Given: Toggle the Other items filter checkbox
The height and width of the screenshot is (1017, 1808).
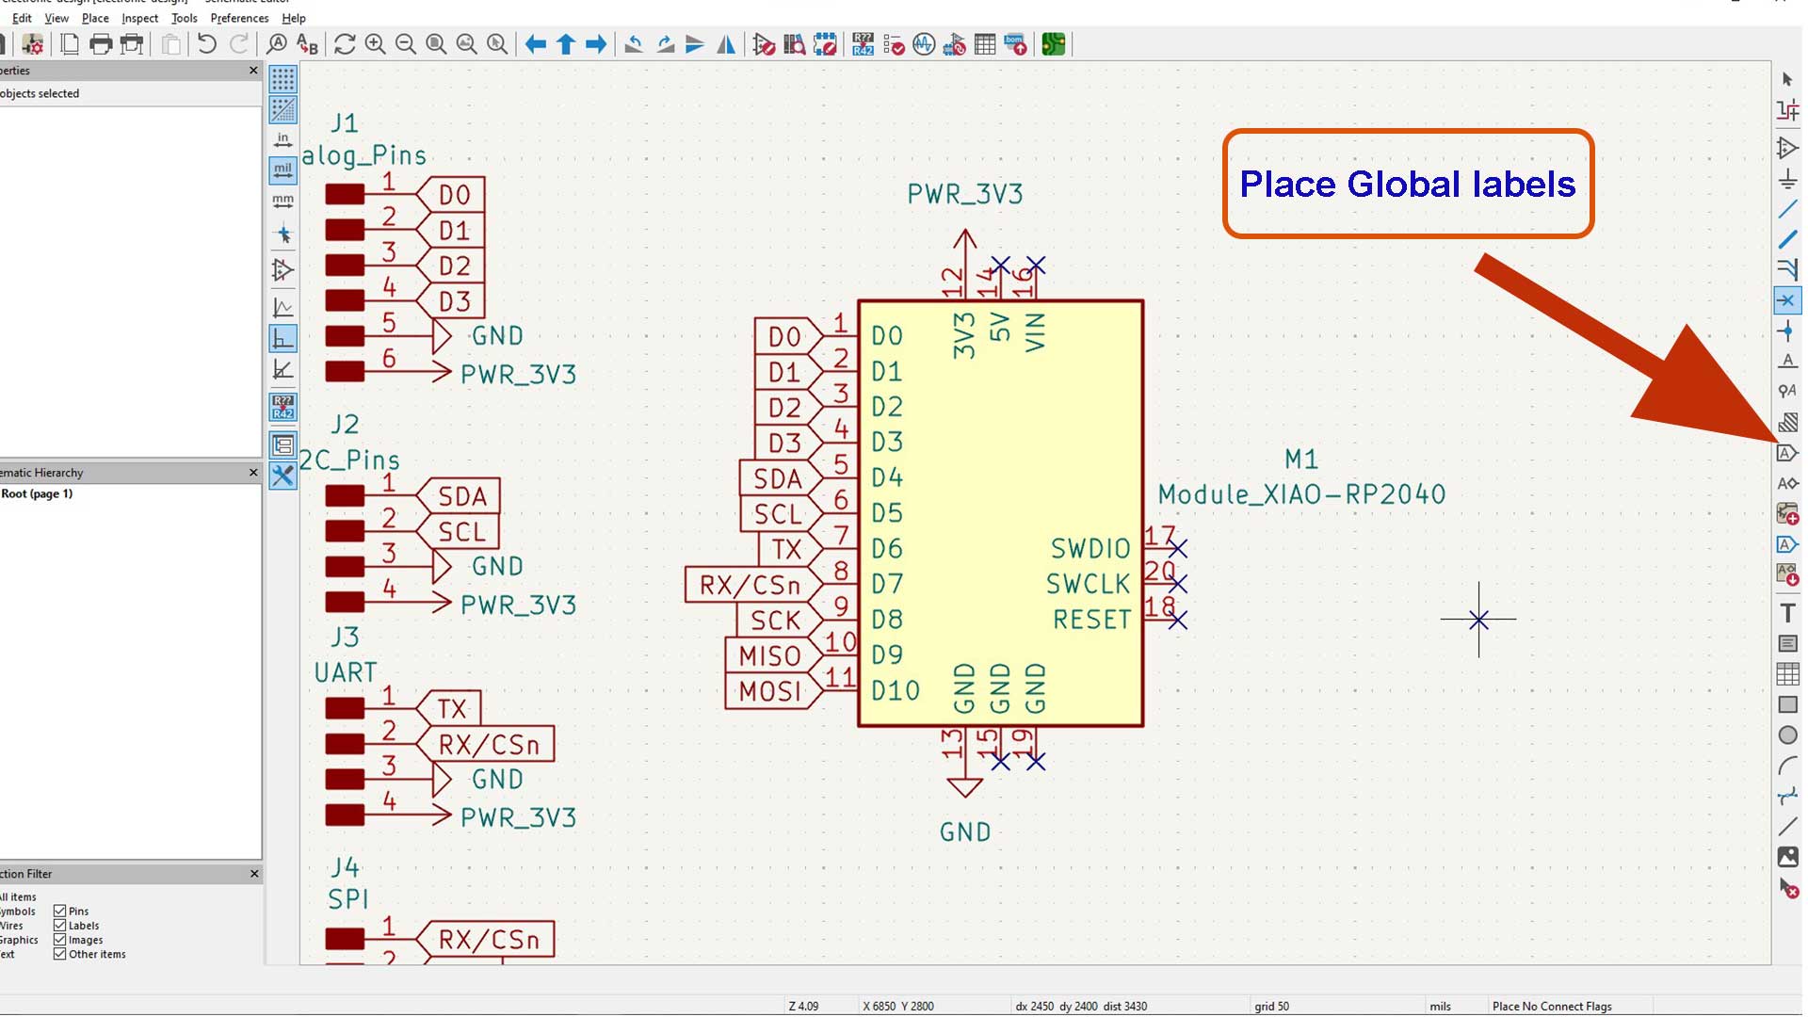Looking at the screenshot, I should point(59,954).
